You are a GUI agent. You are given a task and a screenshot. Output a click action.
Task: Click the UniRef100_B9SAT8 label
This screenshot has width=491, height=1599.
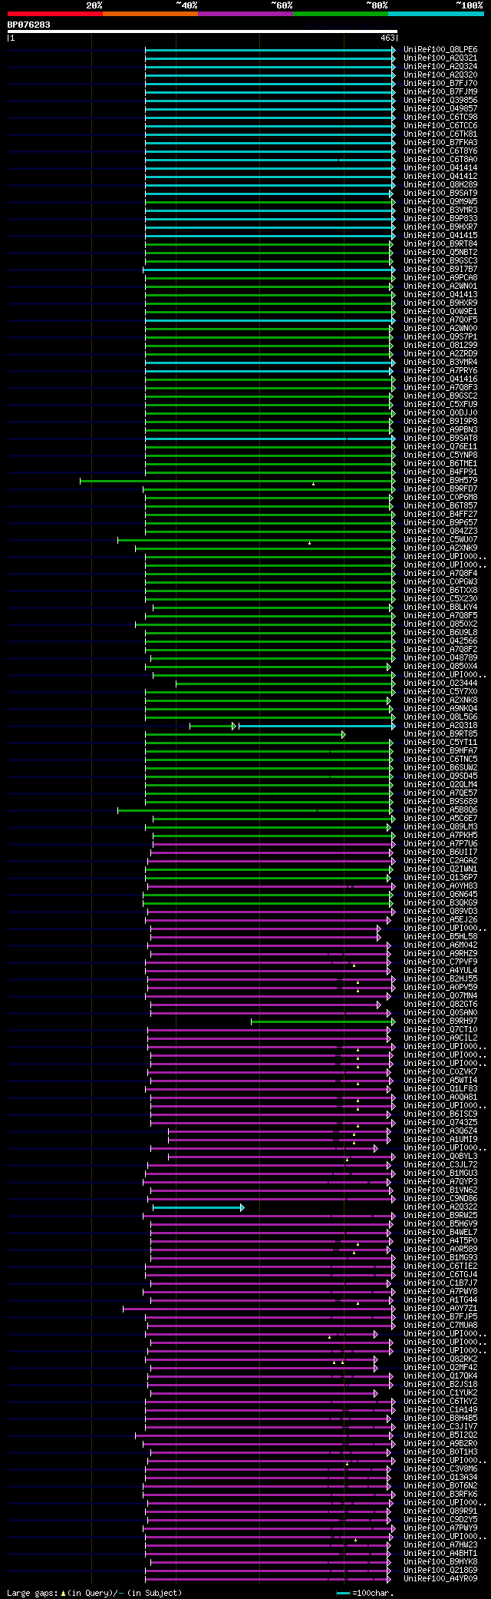440,439
